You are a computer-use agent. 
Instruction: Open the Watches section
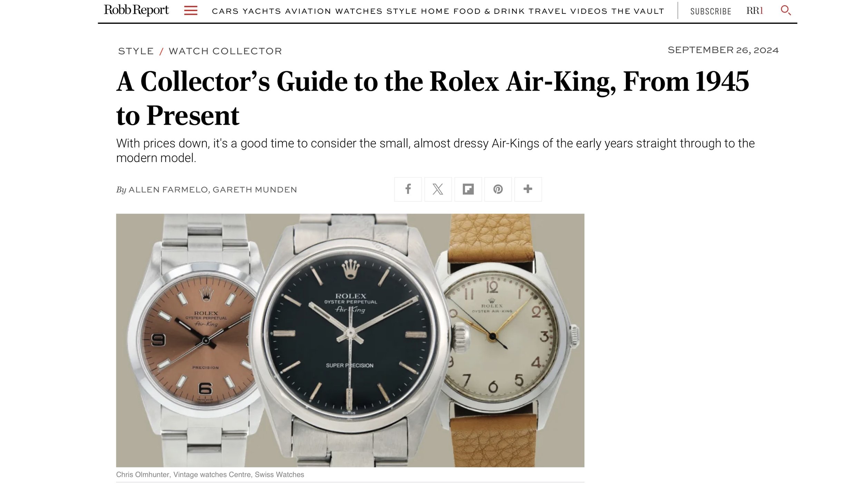click(359, 11)
